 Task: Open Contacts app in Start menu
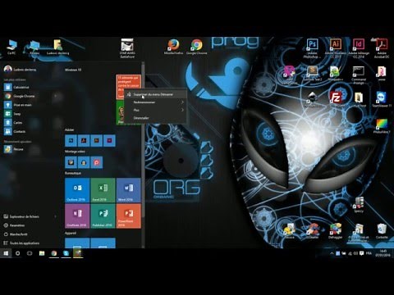(x=30, y=131)
